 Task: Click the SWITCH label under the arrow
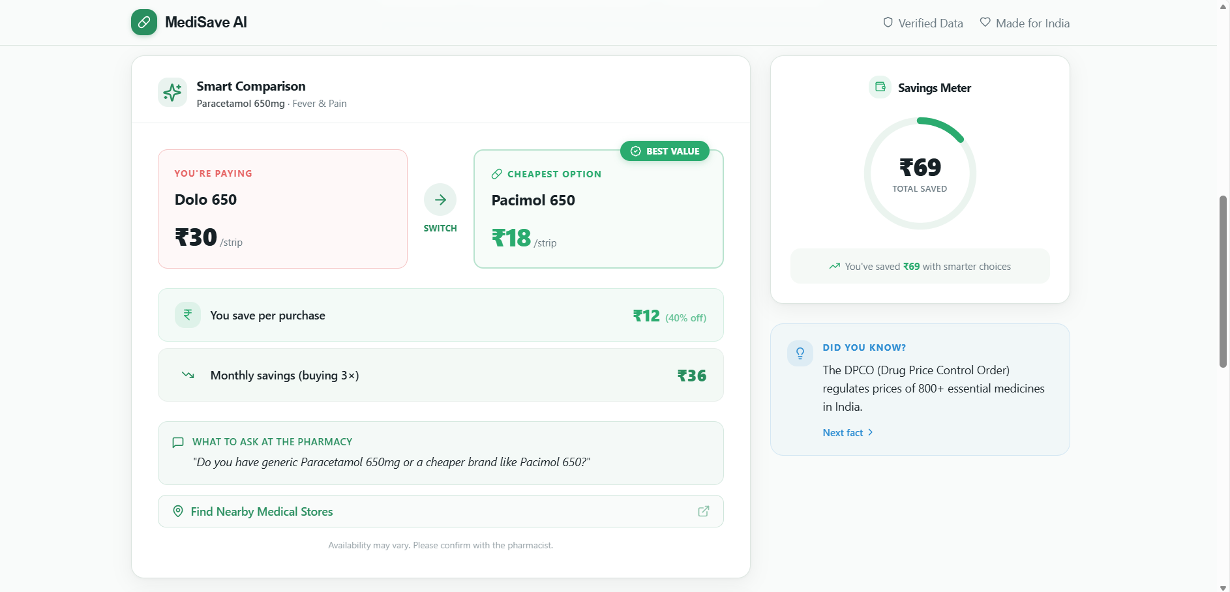440,228
